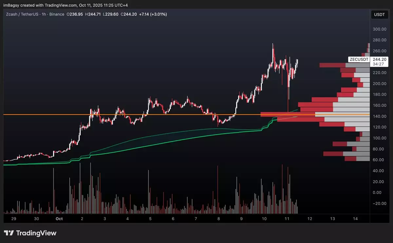Click the 100.00 price scale label
Image resolution: width=393 pixels, height=243 pixels.
coord(379,138)
